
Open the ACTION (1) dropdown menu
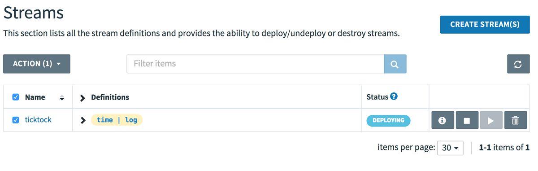pos(37,64)
